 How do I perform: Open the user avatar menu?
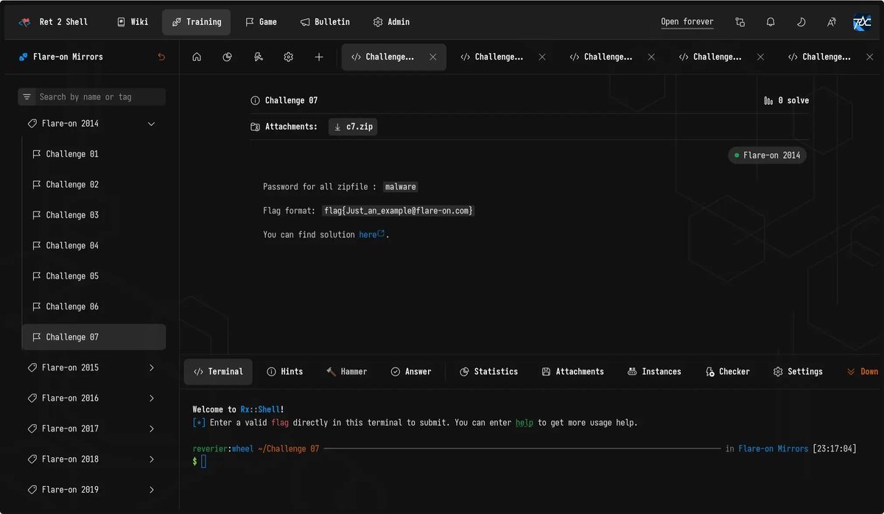(862, 22)
